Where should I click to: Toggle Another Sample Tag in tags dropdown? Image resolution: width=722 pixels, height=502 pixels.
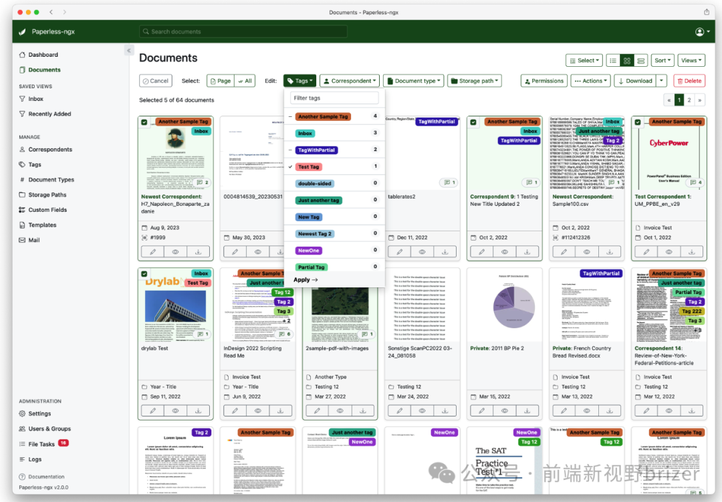[x=334, y=116]
